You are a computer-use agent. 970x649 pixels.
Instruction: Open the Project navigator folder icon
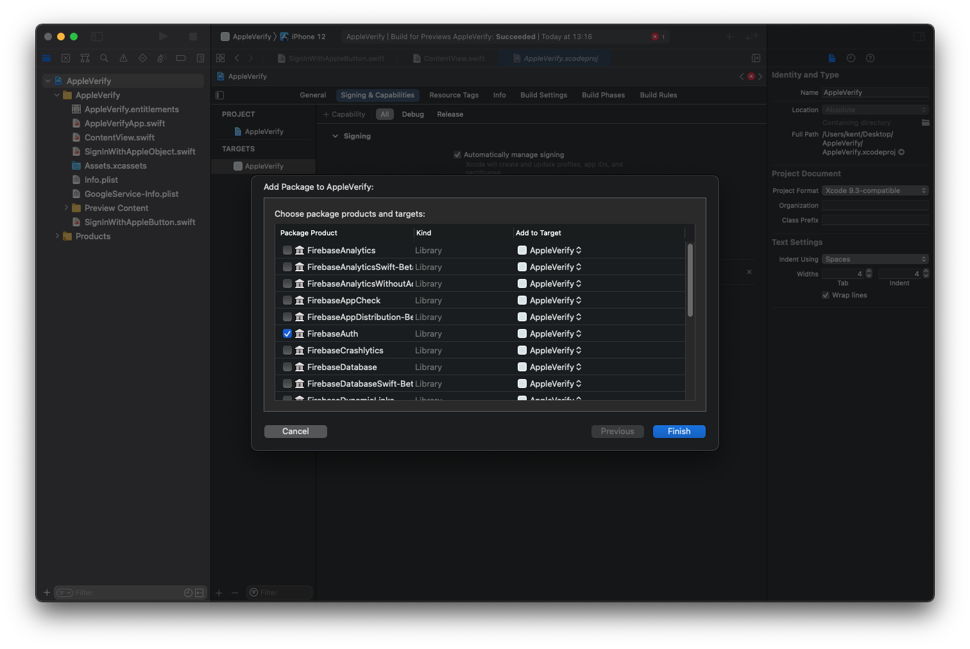46,58
